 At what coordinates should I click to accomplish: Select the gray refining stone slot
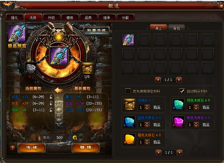[30, 68]
